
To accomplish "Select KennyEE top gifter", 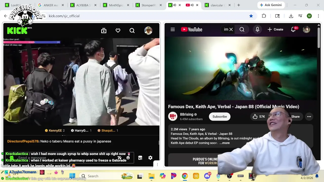I will tap(55, 130).
